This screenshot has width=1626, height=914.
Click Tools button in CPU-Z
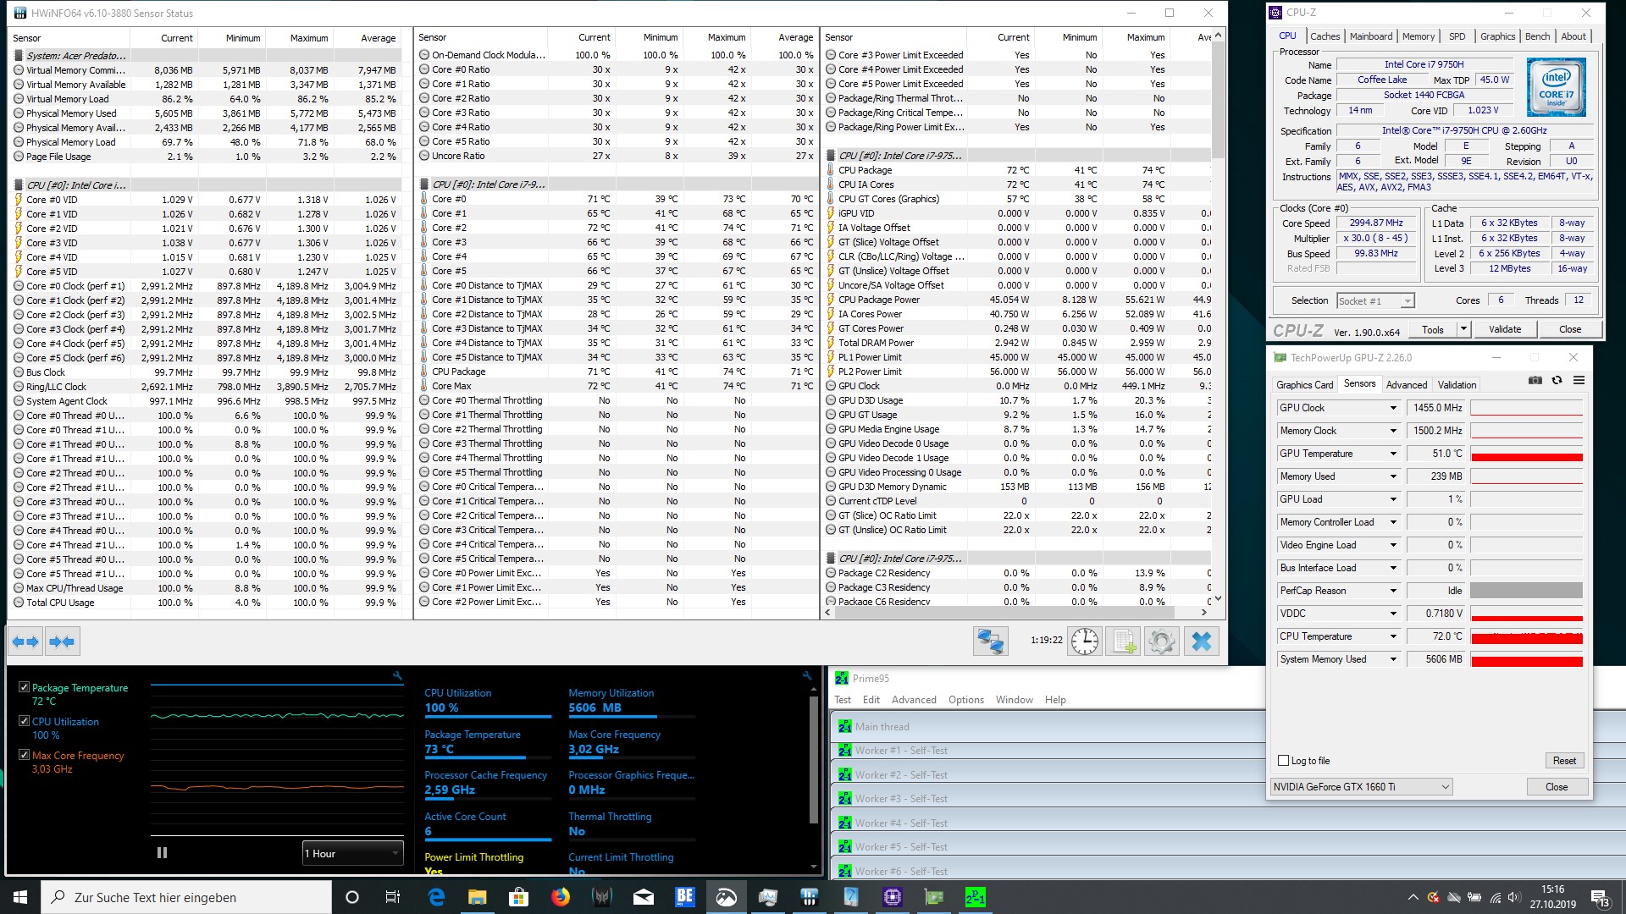point(1433,329)
